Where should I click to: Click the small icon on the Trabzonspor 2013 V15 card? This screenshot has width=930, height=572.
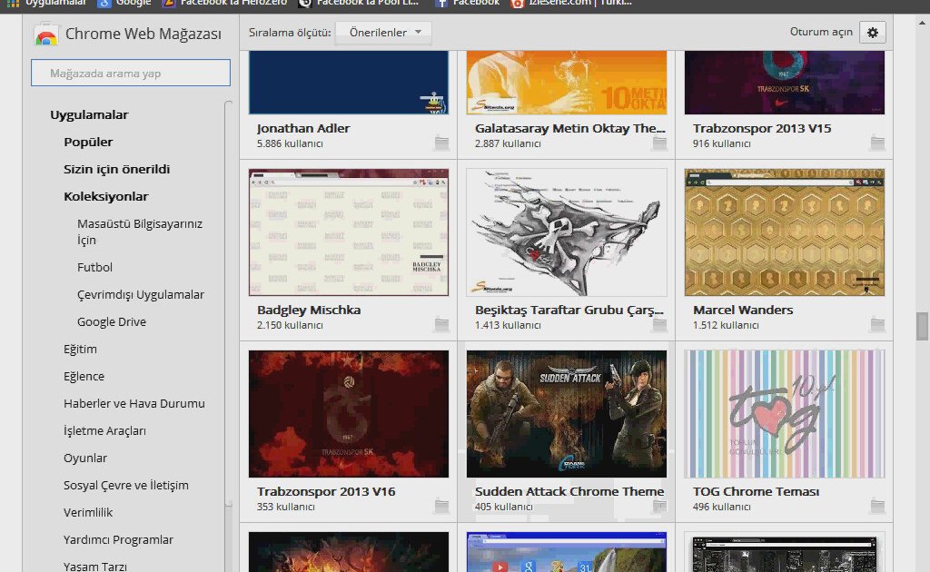pos(877,143)
